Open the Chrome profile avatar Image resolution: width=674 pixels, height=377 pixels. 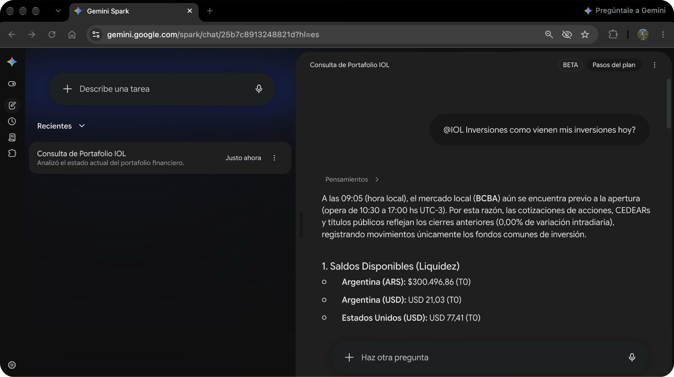click(x=643, y=35)
